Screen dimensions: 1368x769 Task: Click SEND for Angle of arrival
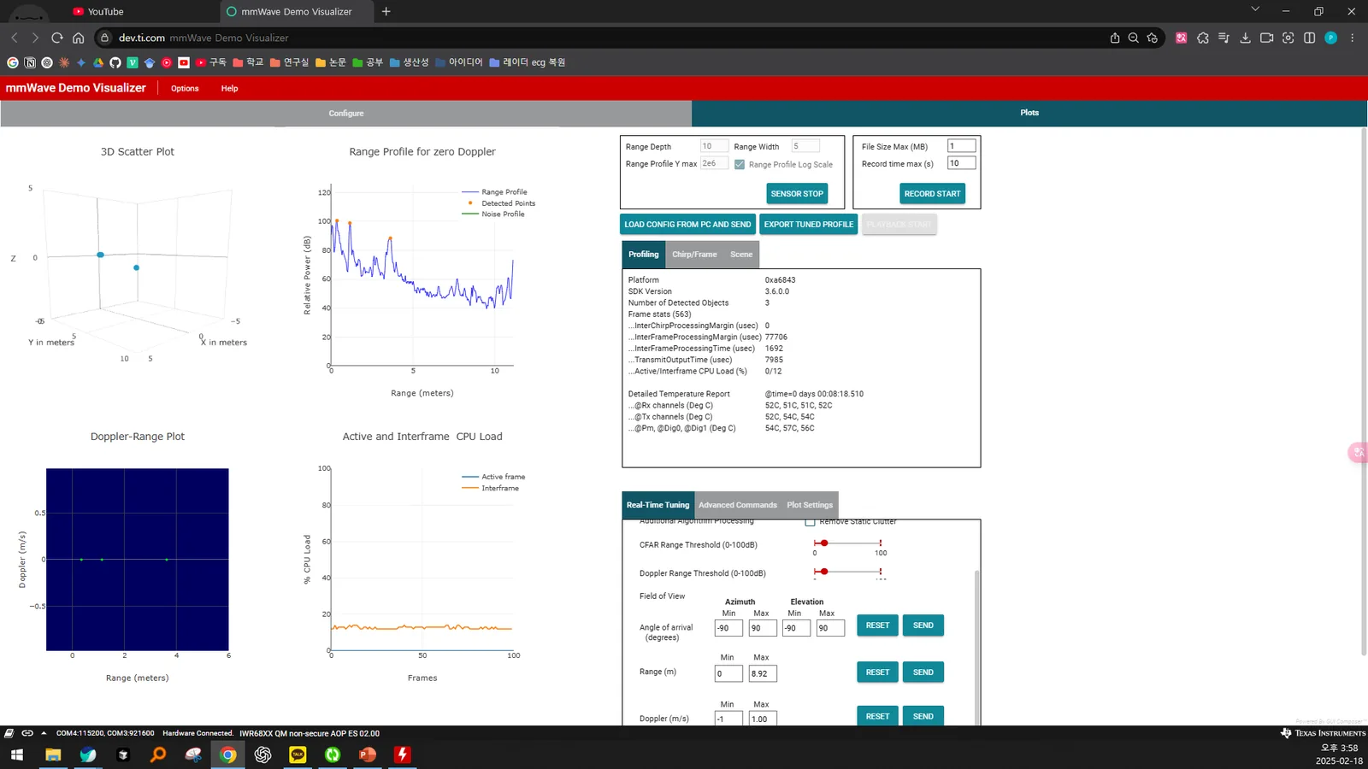(x=923, y=625)
